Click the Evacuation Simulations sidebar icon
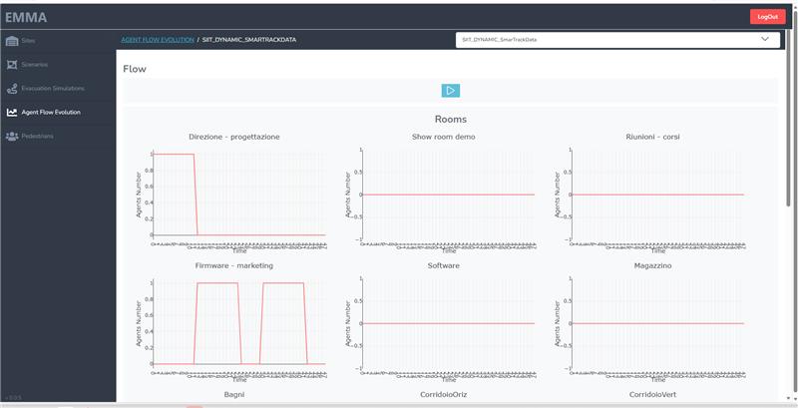 [x=12, y=88]
